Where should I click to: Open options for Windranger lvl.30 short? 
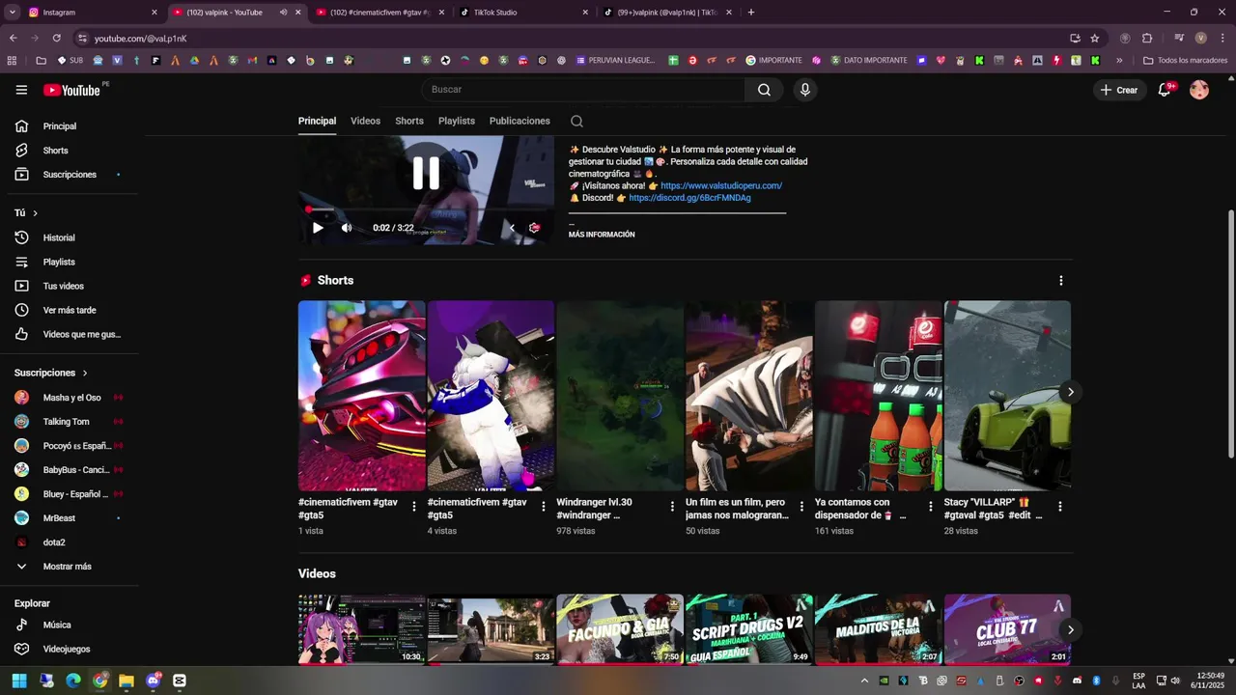672,506
